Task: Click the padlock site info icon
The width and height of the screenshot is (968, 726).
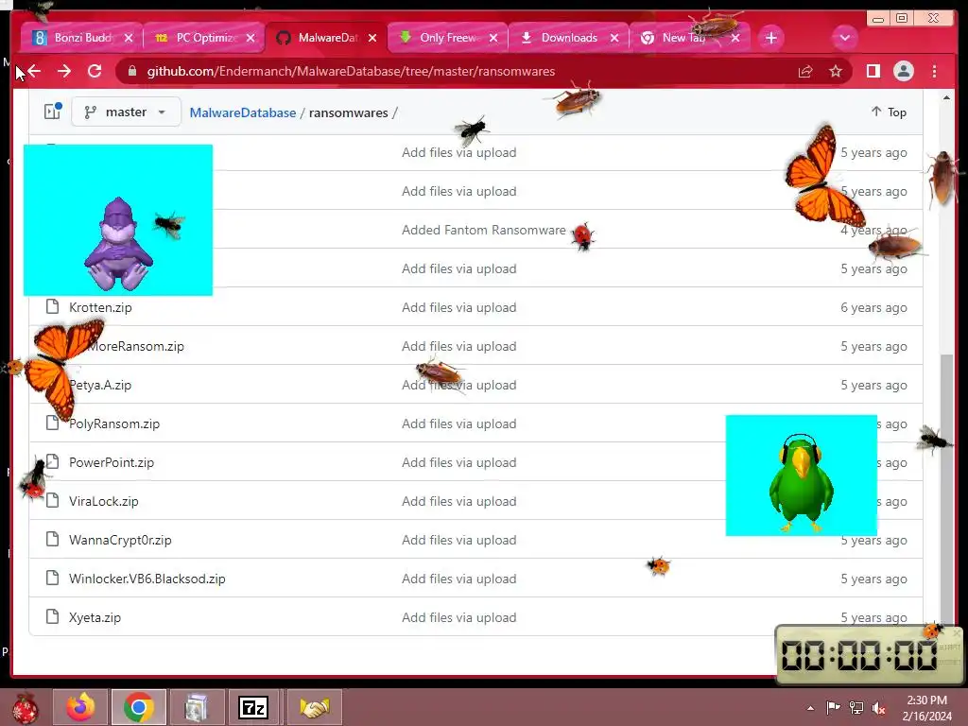Action: (131, 71)
